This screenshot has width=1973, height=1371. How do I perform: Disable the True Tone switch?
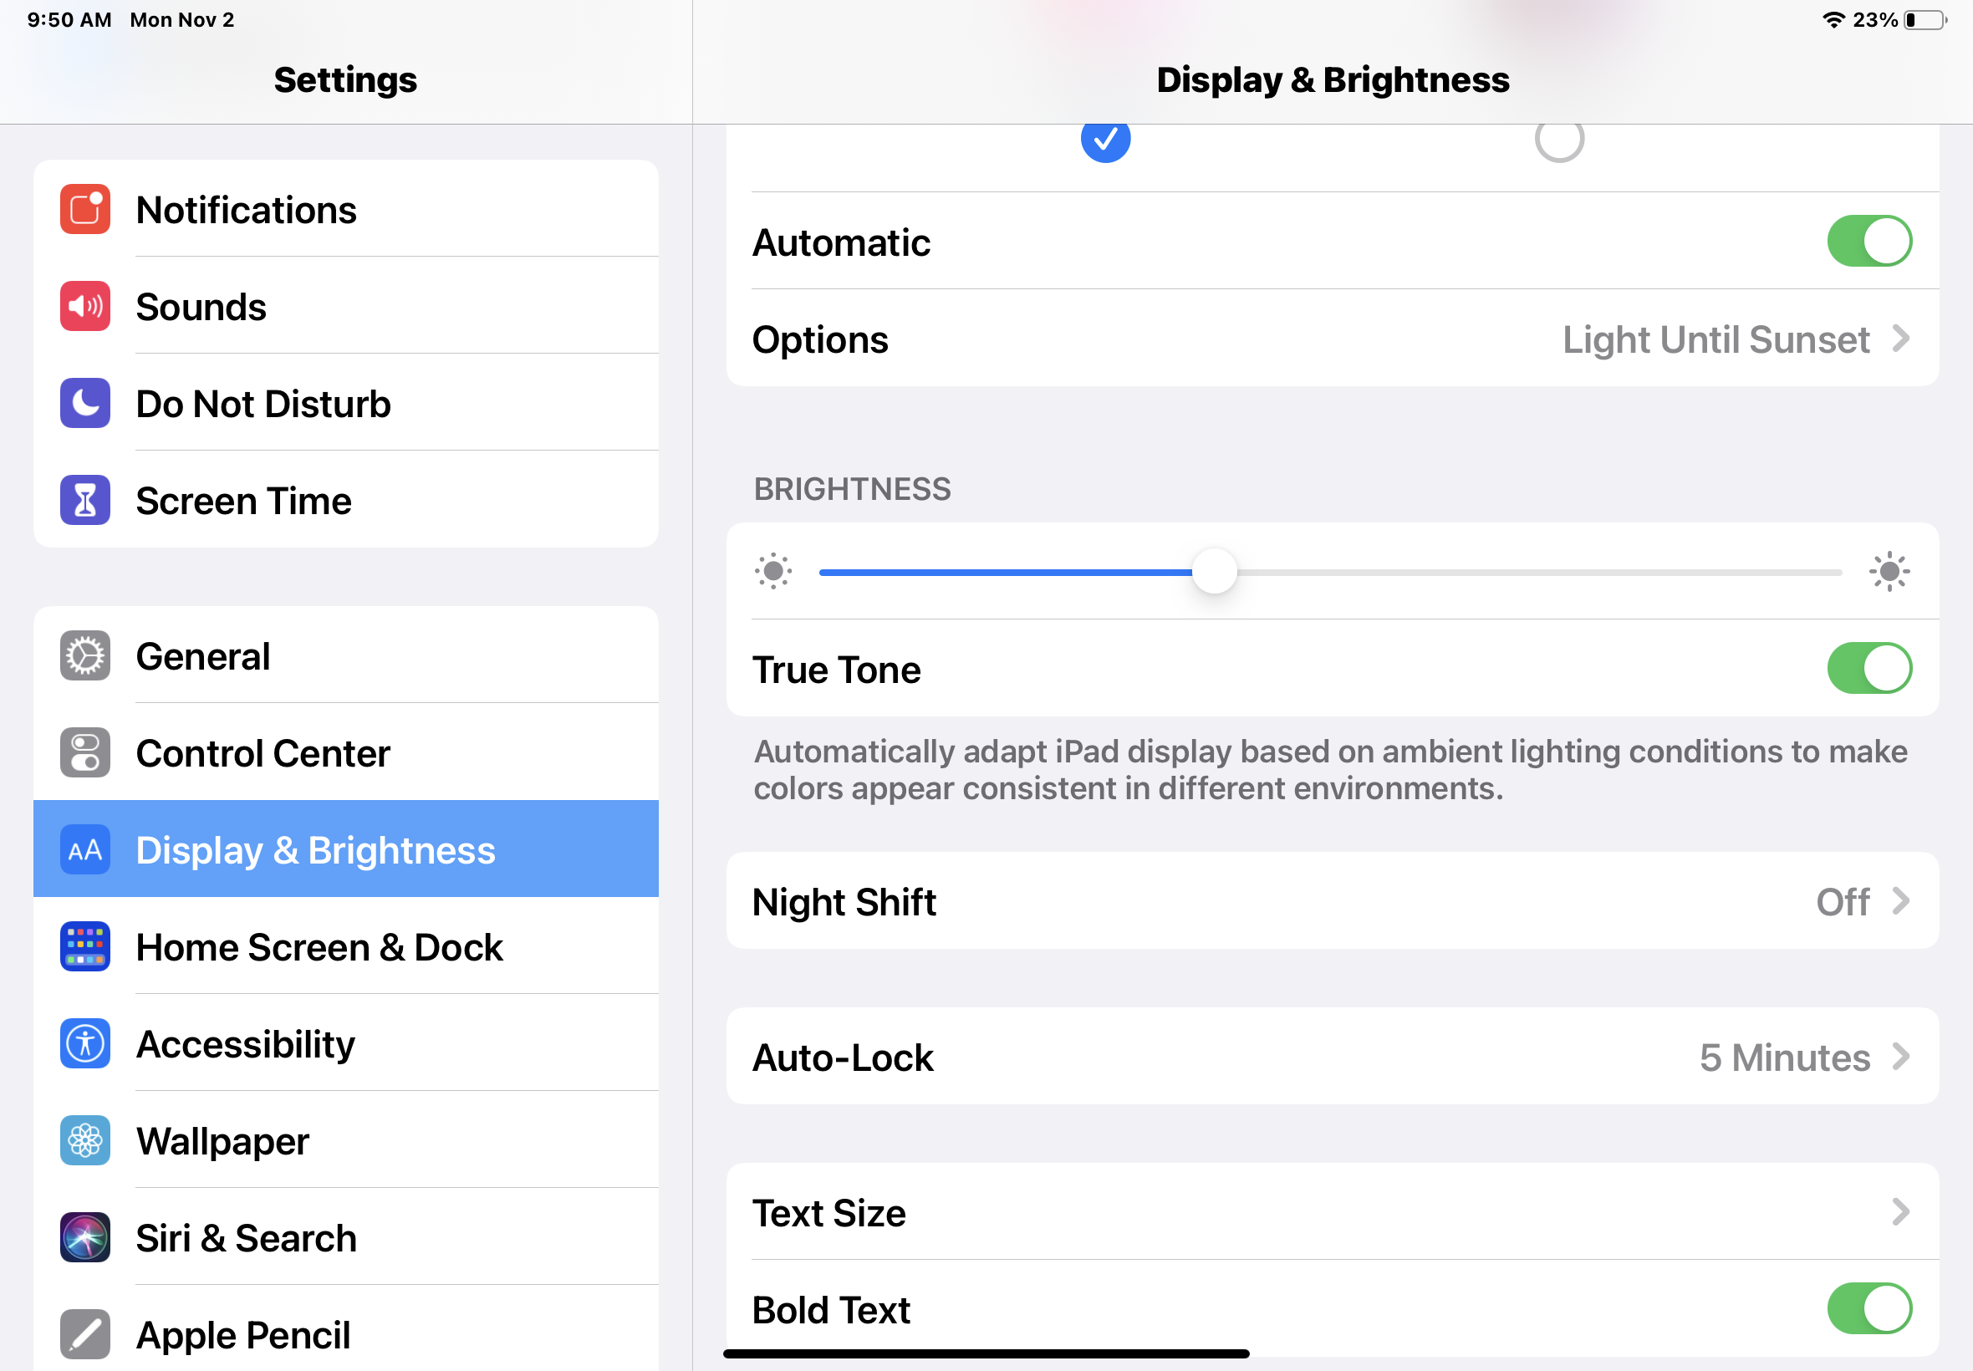1868,668
